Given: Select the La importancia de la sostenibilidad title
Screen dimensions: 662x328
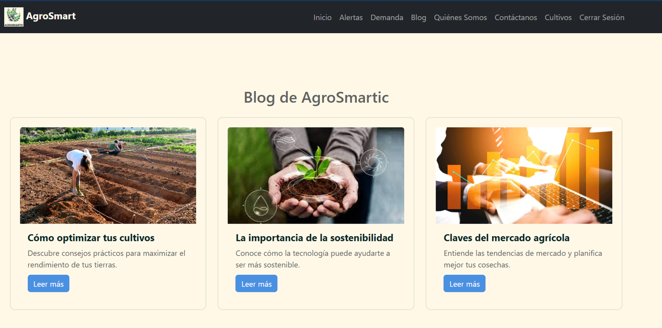Looking at the screenshot, I should point(314,238).
